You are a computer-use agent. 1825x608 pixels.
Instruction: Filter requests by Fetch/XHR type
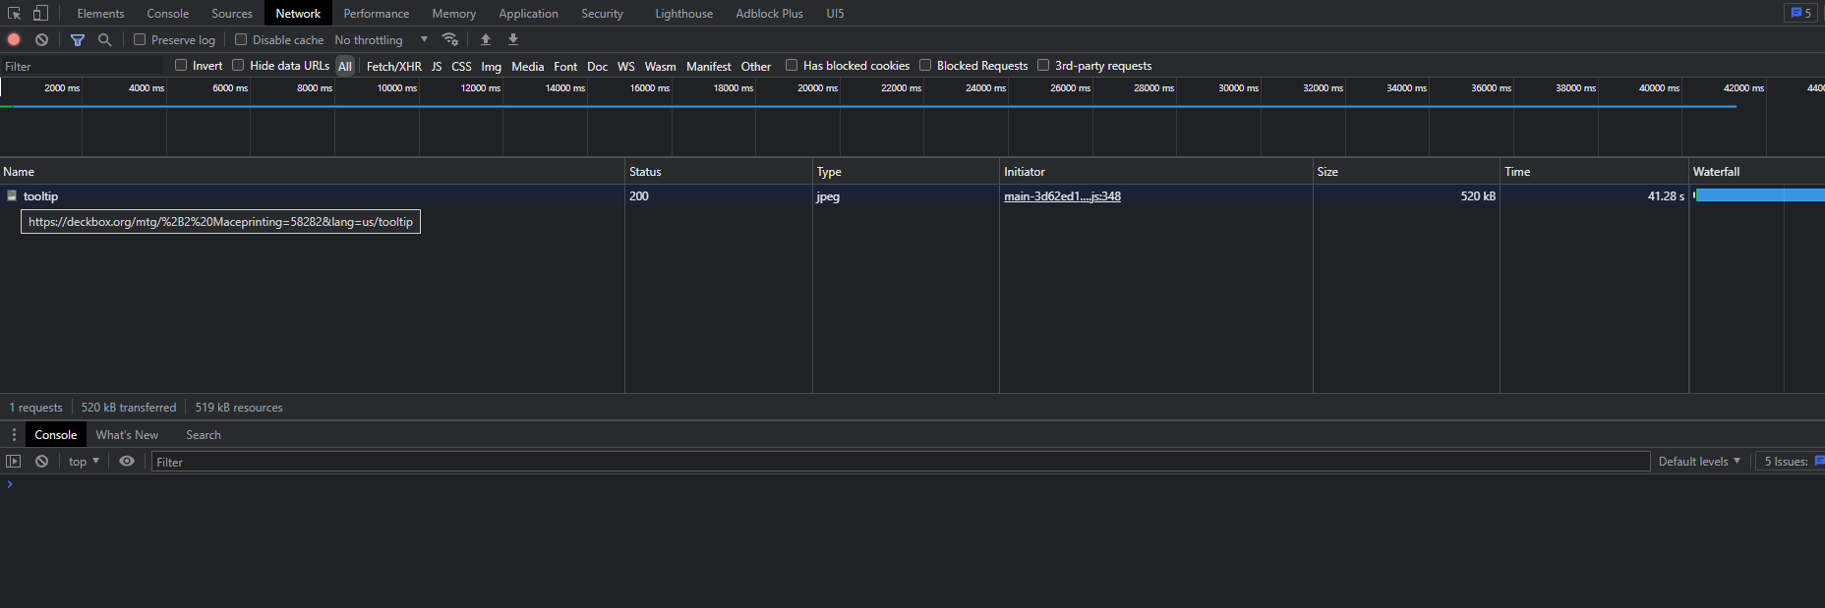[393, 66]
